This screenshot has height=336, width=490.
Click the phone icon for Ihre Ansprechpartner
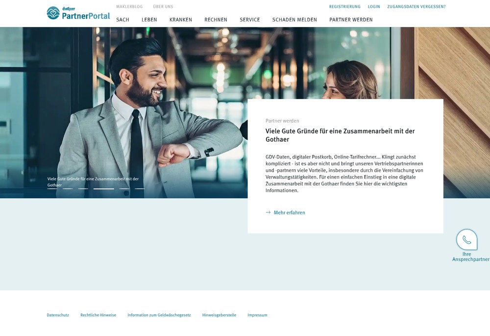(x=466, y=239)
